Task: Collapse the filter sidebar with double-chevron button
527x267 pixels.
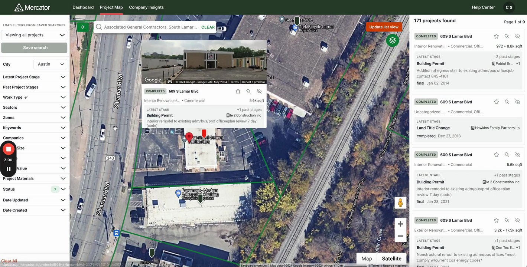Action: tap(83, 27)
